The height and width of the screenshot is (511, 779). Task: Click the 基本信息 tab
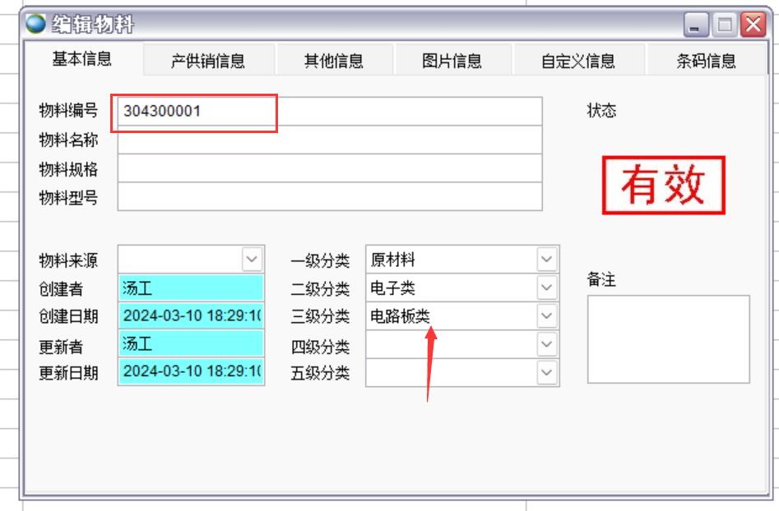coord(81,59)
